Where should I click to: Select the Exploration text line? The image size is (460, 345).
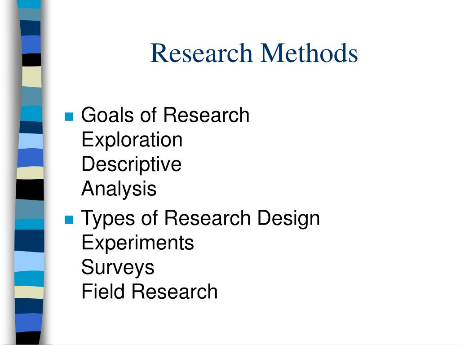(x=132, y=139)
